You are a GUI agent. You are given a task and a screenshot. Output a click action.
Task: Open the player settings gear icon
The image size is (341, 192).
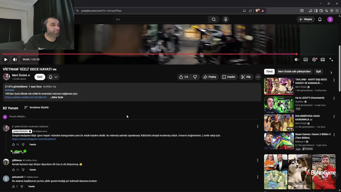pos(314,59)
